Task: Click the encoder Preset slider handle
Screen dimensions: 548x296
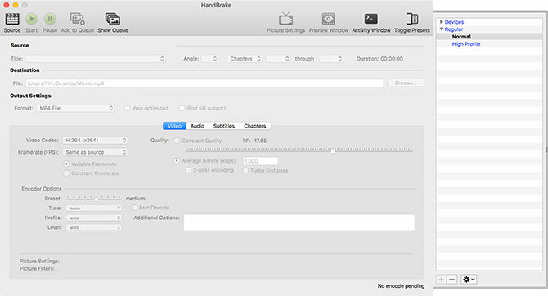Action: pyautogui.click(x=97, y=199)
